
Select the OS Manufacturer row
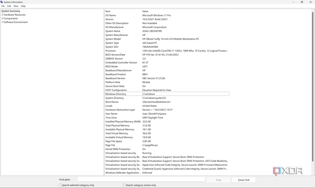click(x=167, y=27)
